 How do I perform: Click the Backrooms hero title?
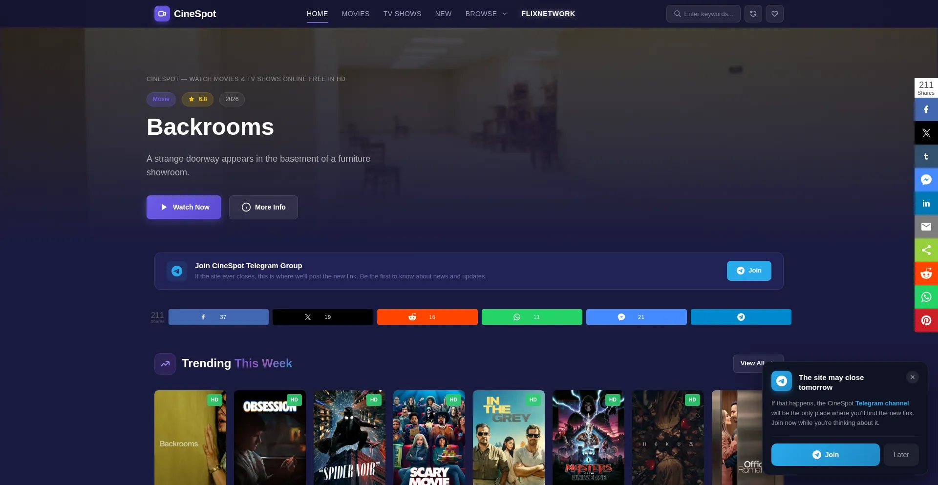[x=210, y=127]
